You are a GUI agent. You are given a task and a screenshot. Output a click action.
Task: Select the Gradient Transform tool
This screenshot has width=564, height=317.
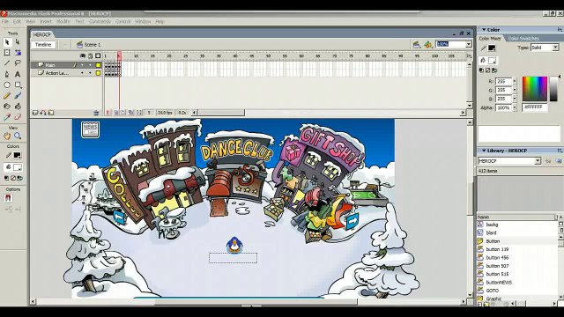(18, 53)
